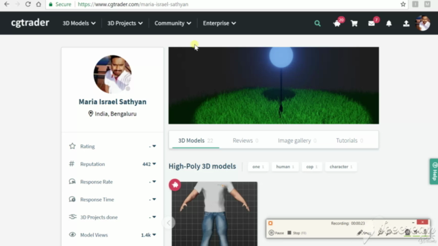This screenshot has height=246, width=438.
Task: Expand the Response Time arrow
Action: [154, 200]
